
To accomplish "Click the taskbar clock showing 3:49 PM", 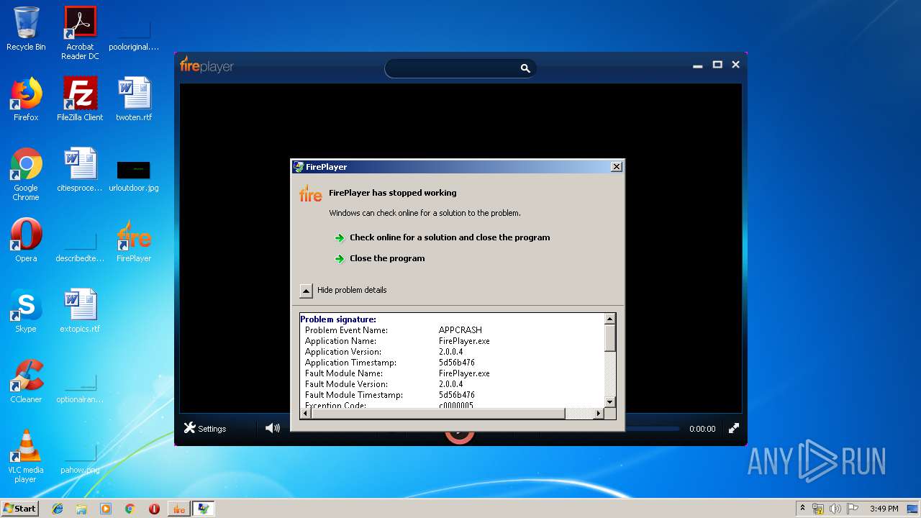I will (x=884, y=509).
